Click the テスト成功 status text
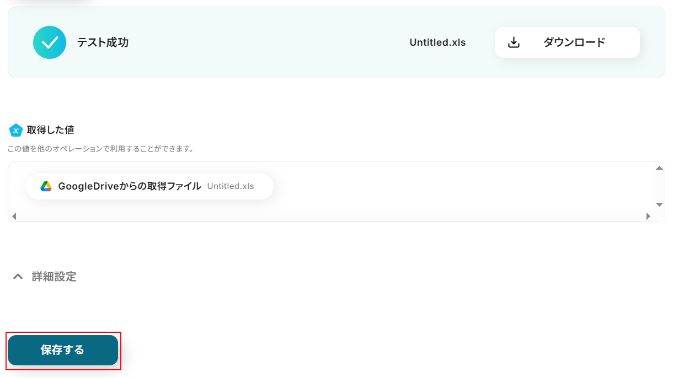This screenshot has height=378, width=684. pos(103,42)
